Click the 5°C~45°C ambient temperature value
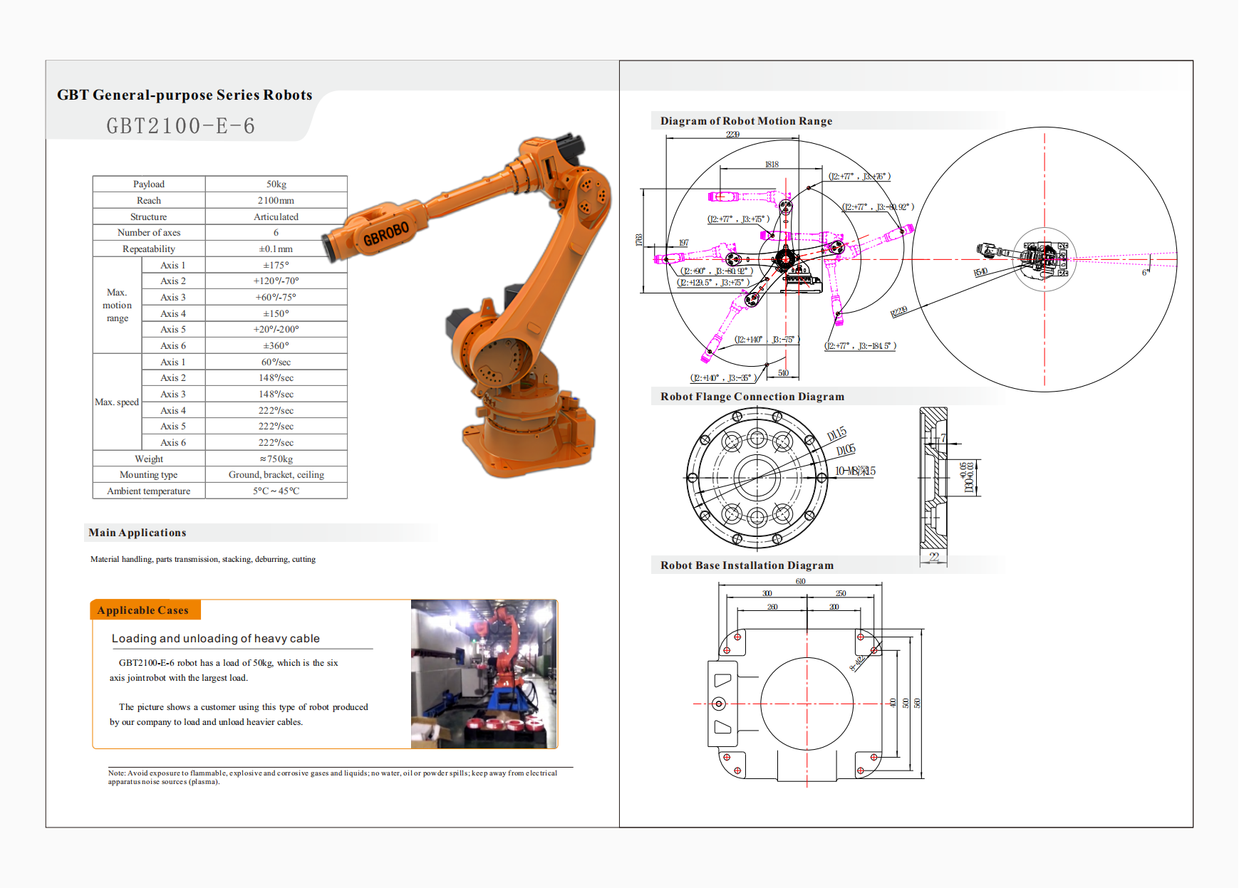The image size is (1239, 888). (276, 491)
